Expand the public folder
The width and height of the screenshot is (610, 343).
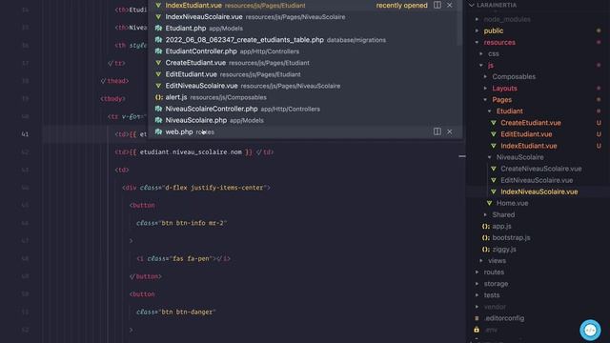tap(477, 30)
